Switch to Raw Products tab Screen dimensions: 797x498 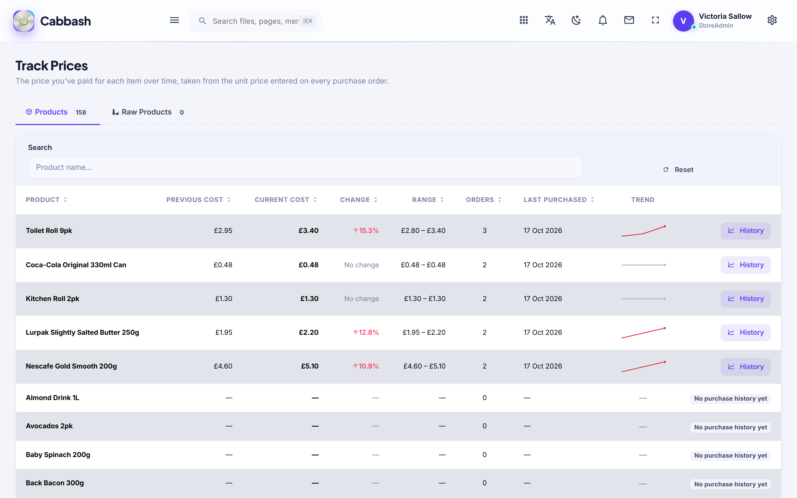(149, 112)
